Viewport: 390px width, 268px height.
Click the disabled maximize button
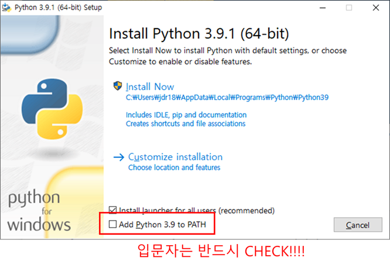349,8
